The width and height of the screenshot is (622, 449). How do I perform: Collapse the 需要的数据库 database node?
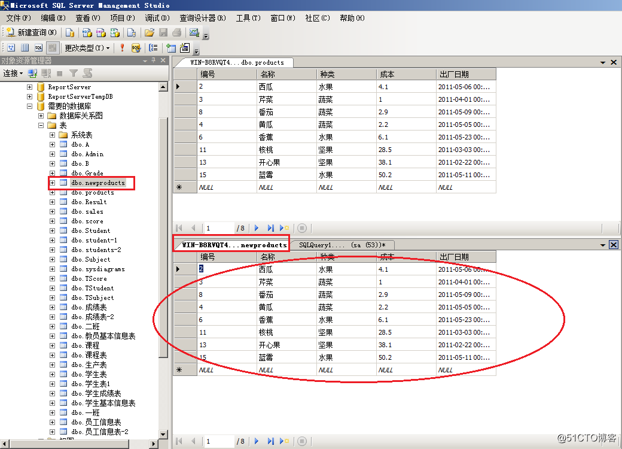point(30,106)
